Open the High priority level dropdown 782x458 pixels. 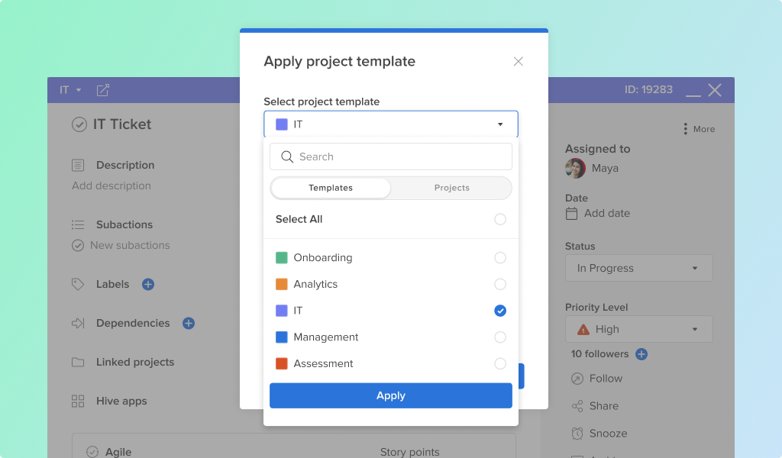coord(639,329)
